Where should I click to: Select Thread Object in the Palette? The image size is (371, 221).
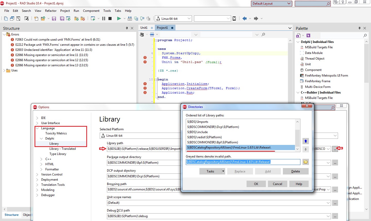315,59
